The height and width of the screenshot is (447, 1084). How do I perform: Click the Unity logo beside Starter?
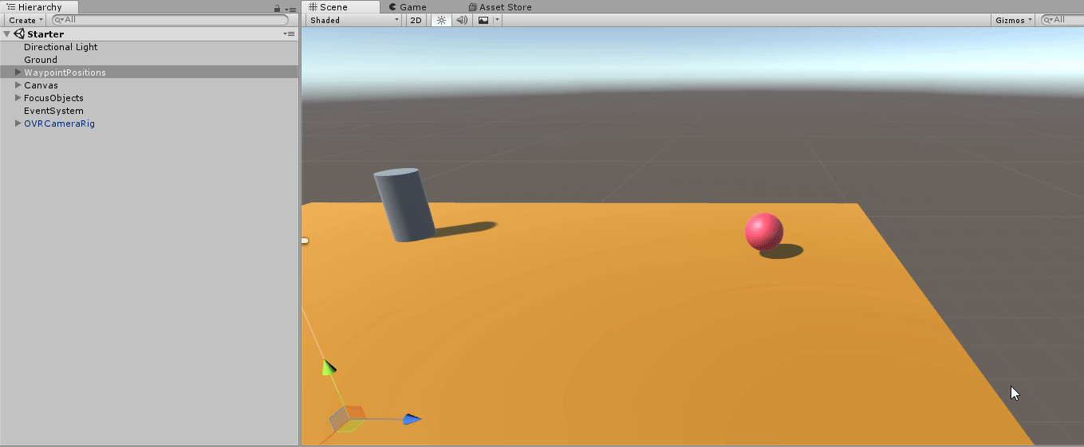[19, 34]
